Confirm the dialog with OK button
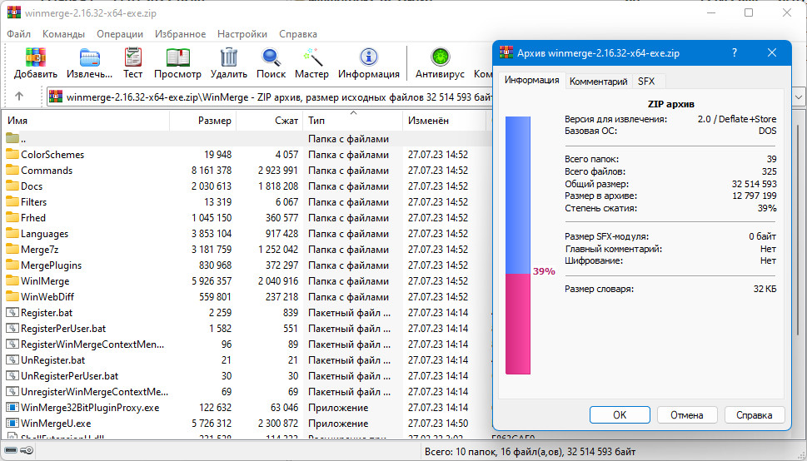The height and width of the screenshot is (461, 807). (620, 414)
